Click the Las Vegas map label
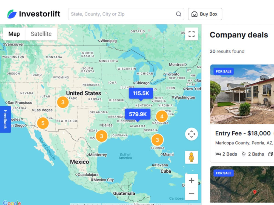 tap(44, 110)
